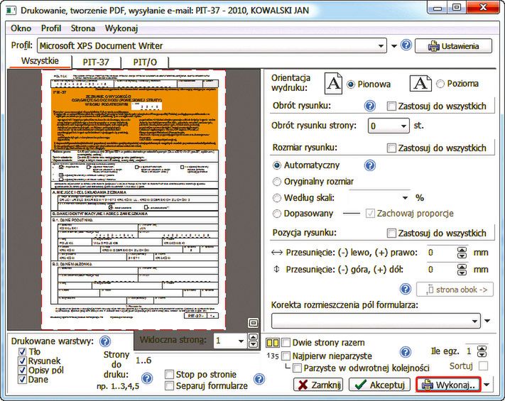Viewport: 505px width, 401px height.
Task: Click the Strony do druku 1..6 field
Action: (x=143, y=360)
